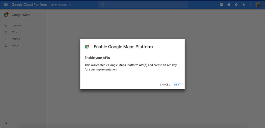Screen dimensions: 265x128
Task: Click the Google Cloud Platform logo text
Action: (29, 5)
